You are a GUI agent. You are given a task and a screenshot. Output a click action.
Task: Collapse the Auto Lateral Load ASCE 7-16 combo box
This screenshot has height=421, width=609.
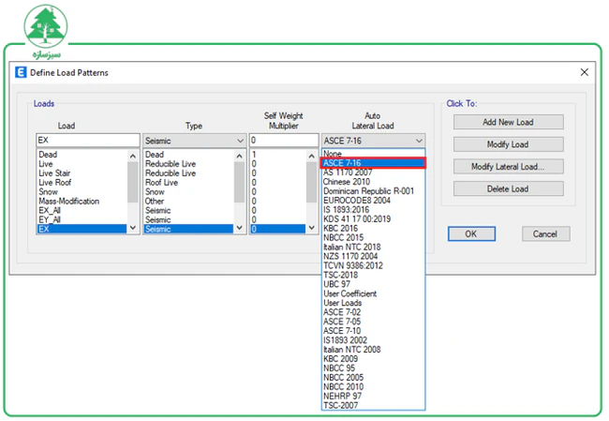(373, 141)
